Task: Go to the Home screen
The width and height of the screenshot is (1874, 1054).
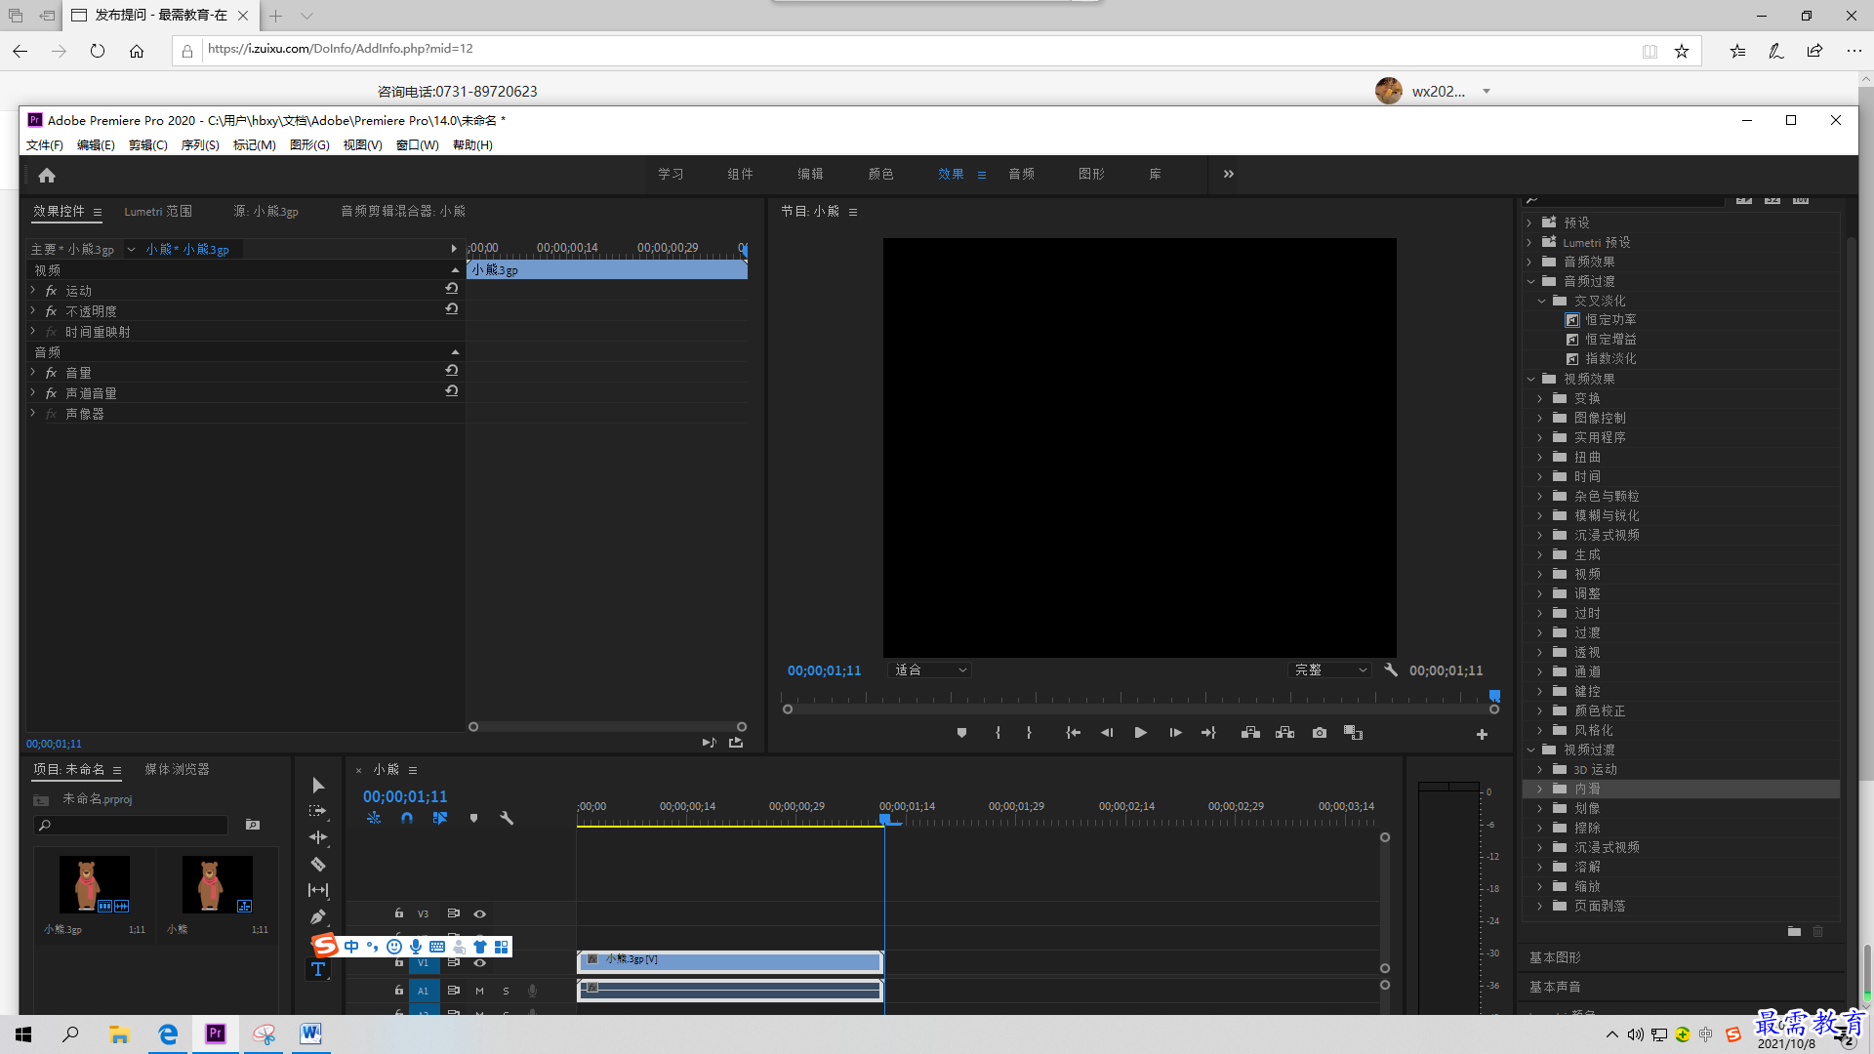Action: click(47, 176)
